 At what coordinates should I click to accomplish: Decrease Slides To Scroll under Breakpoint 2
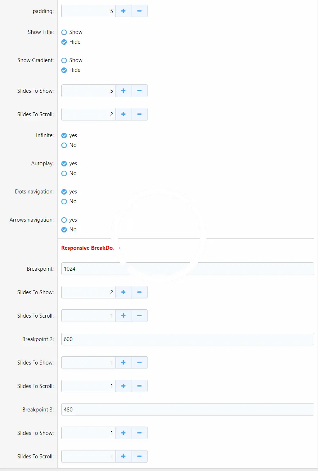point(139,386)
